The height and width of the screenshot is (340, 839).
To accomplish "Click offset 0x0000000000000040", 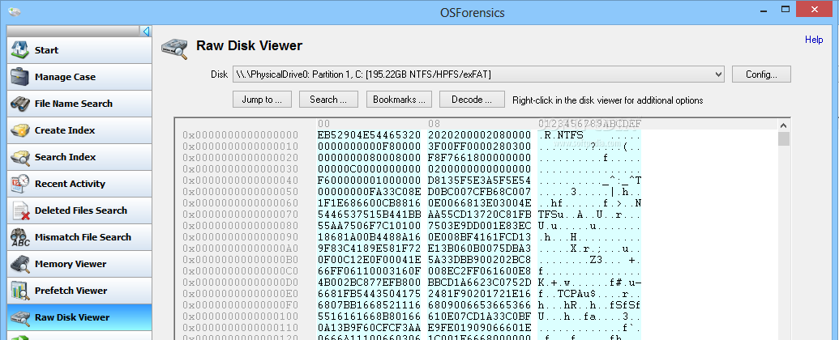I will click(x=240, y=181).
